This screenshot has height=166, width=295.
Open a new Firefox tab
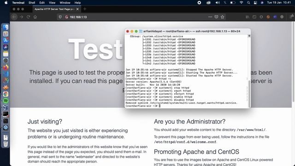pyautogui.click(x=85, y=9)
